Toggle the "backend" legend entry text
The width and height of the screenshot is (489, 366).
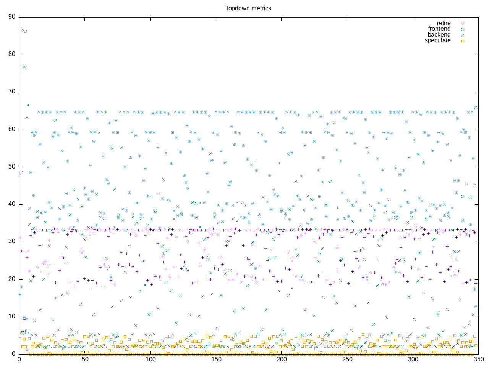click(439, 35)
